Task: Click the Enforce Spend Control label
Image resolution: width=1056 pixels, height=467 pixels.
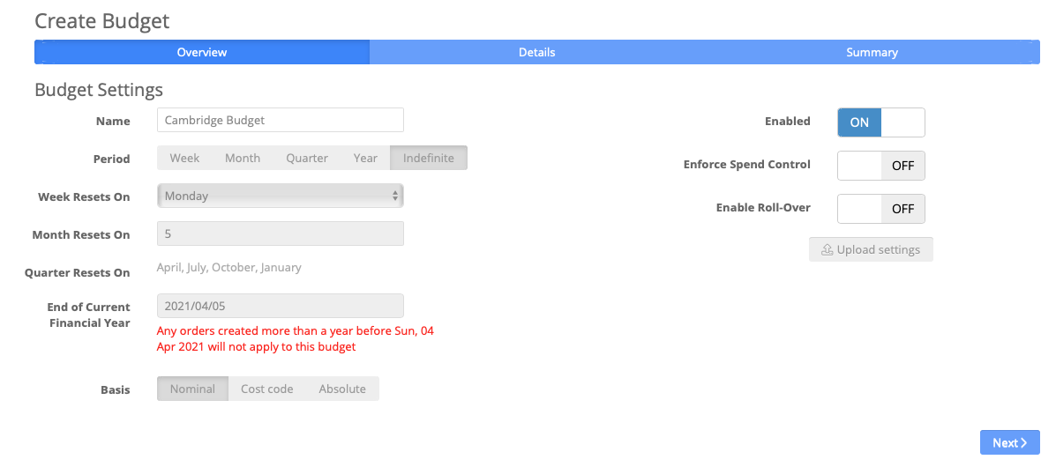Action: click(747, 164)
